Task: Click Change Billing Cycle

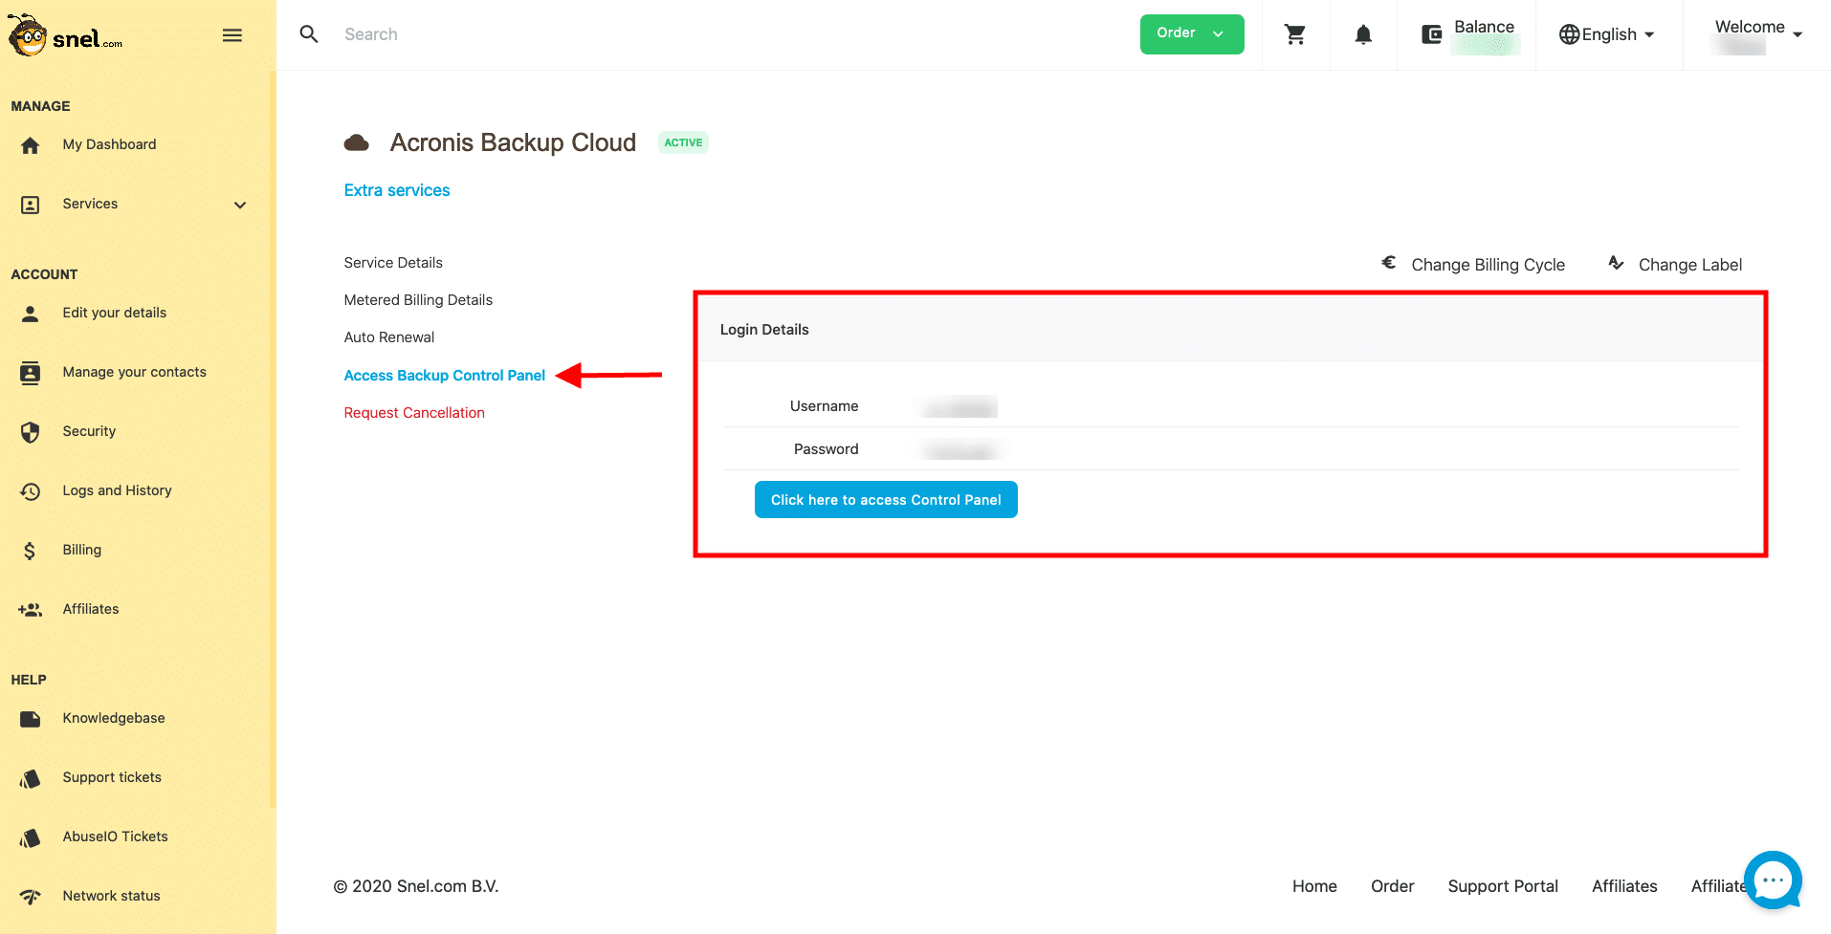Action: (x=1489, y=265)
